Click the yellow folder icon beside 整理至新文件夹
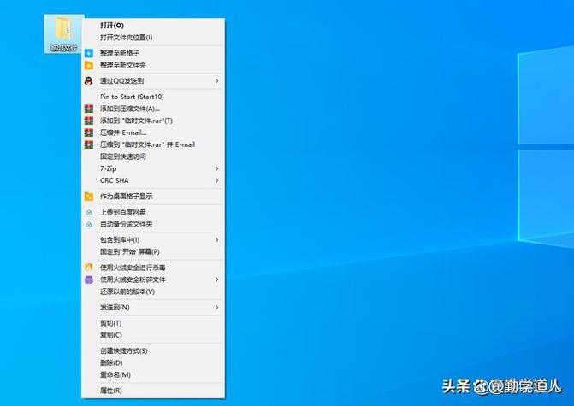Image resolution: width=574 pixels, height=406 pixels. pos(89,65)
